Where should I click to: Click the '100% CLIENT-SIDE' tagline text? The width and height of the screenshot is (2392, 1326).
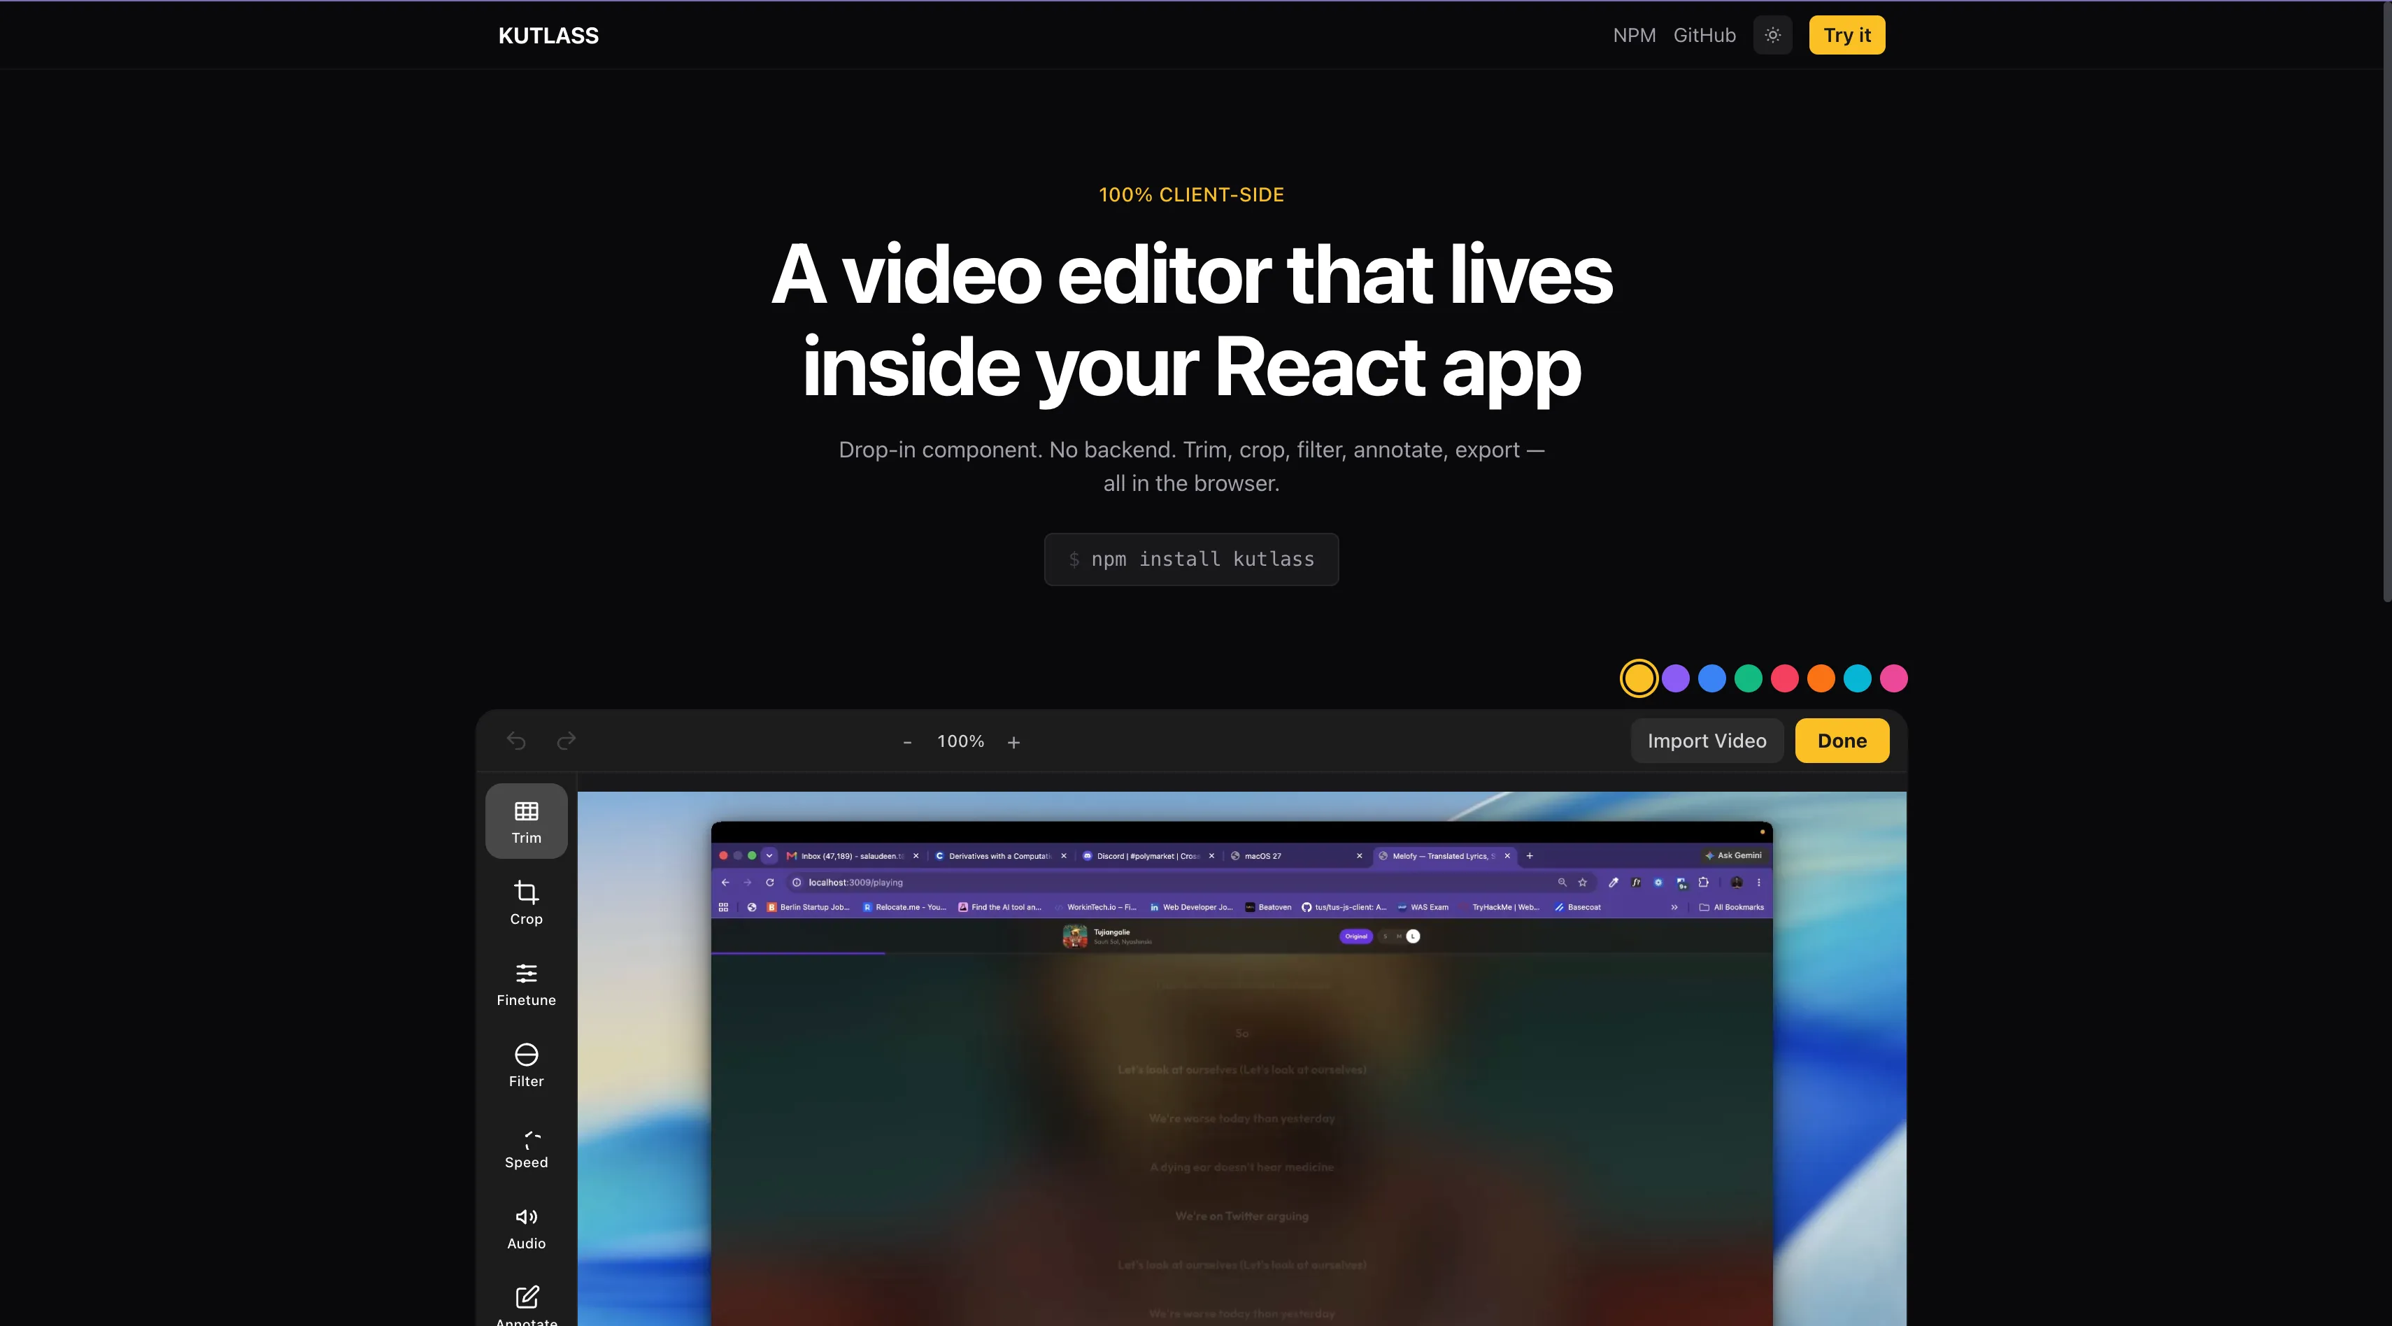click(x=1191, y=195)
